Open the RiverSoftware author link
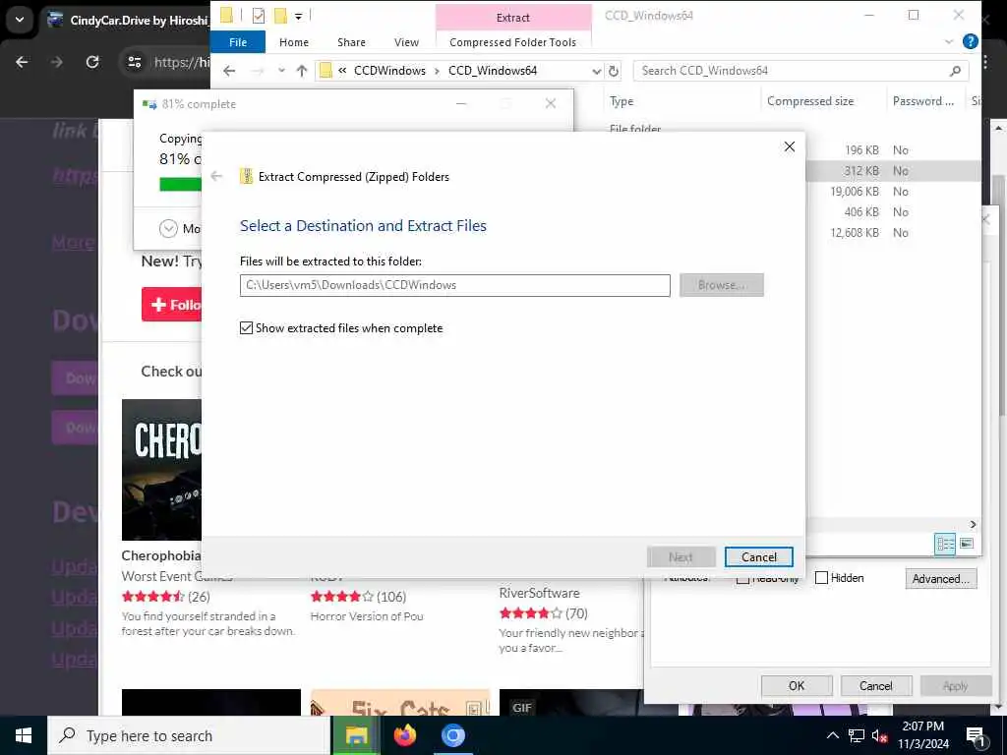Viewport: 1007px width, 755px height. [540, 593]
